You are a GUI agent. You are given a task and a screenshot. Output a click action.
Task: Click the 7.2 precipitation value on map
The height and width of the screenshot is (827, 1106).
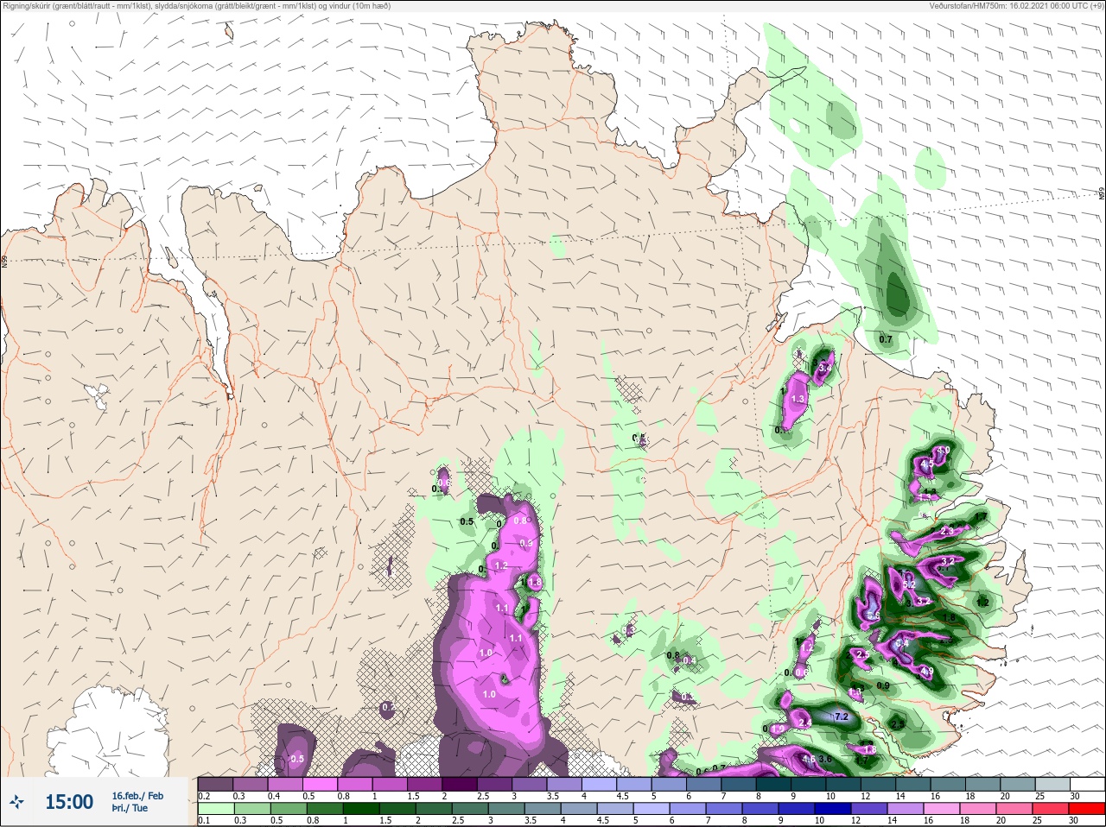point(842,717)
